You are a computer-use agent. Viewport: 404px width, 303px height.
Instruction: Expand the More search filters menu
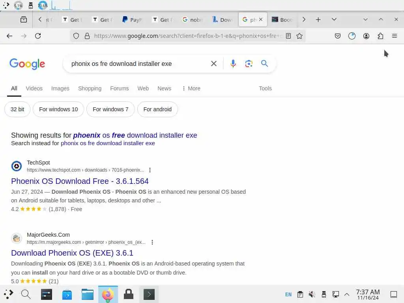pyautogui.click(x=191, y=88)
